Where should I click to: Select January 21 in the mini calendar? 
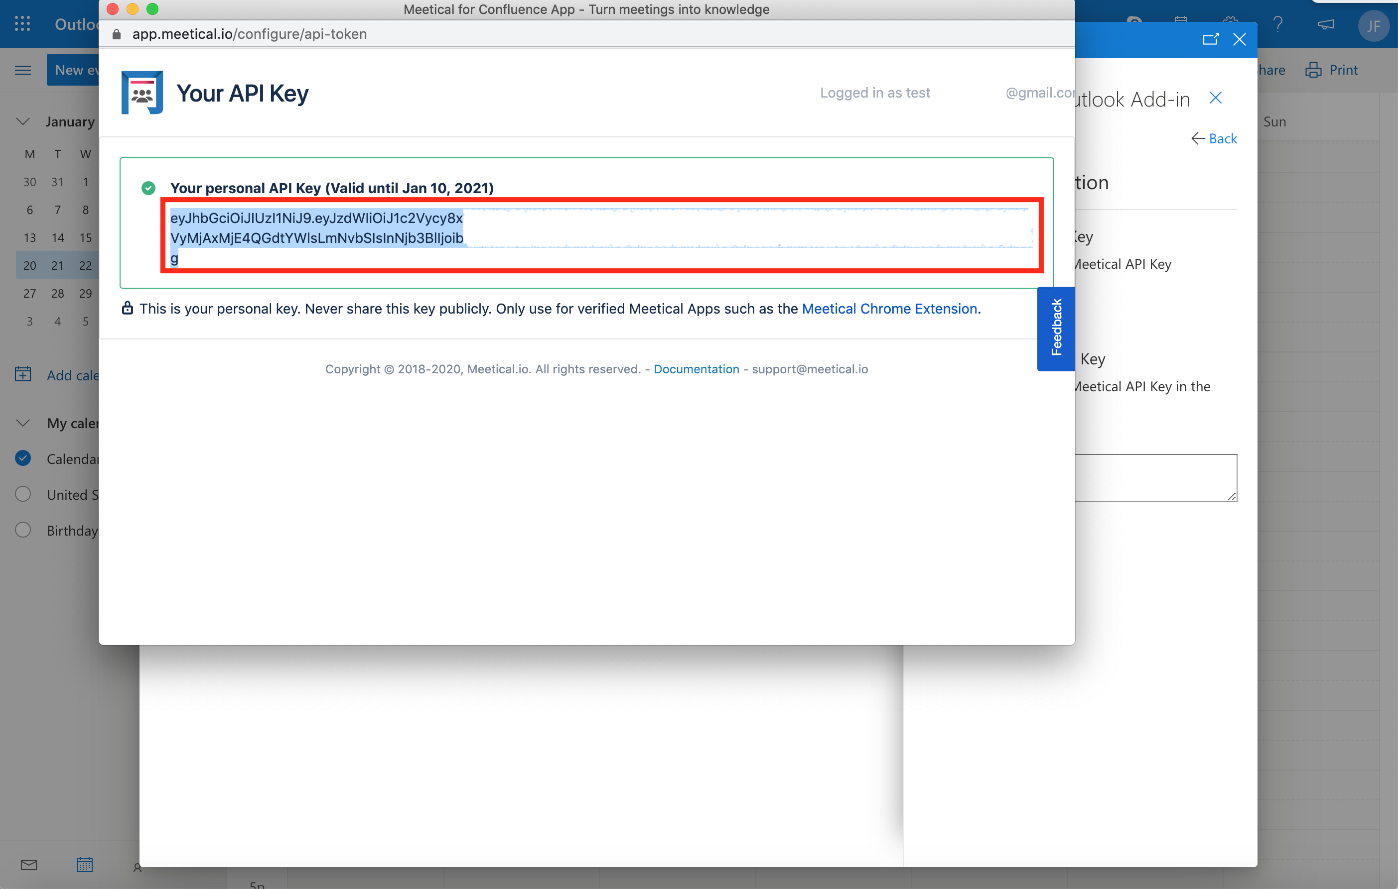[x=57, y=265]
